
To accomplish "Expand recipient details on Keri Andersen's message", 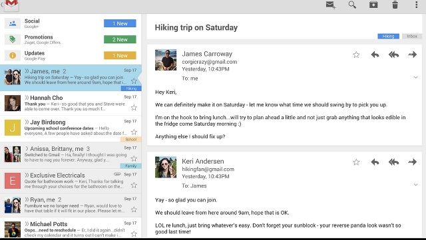I will tap(415, 185).
